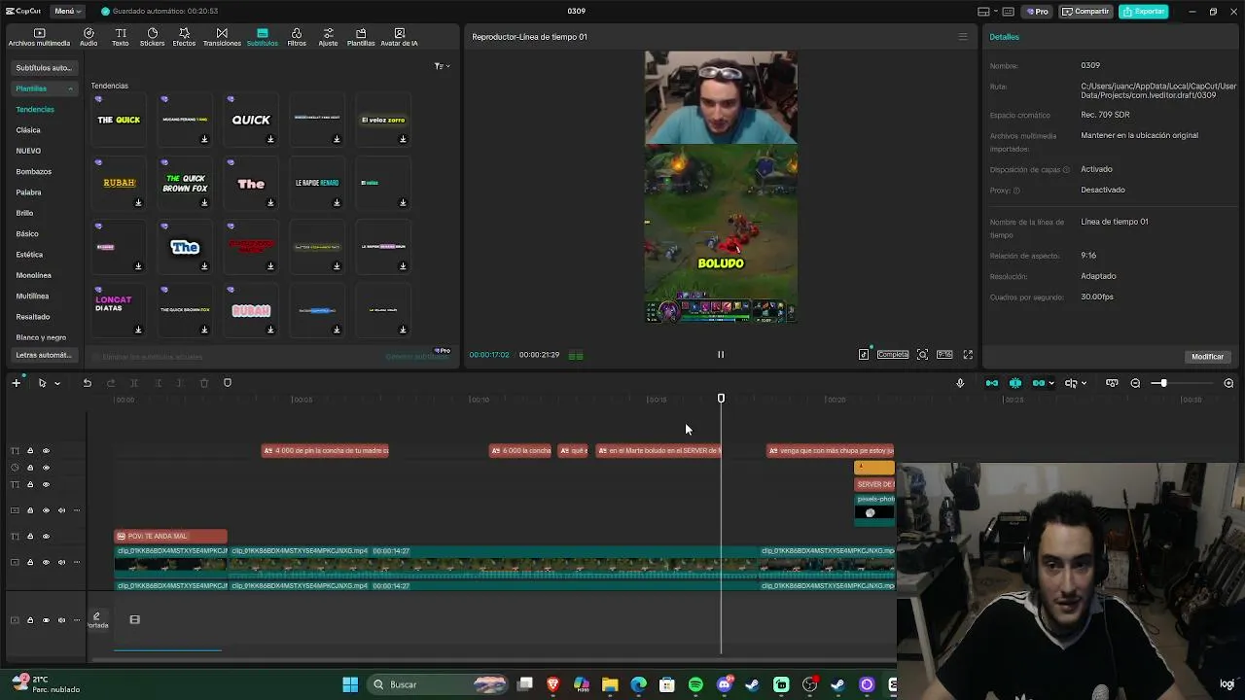Switch to the Plantillas top tab
The image size is (1245, 700).
point(361,37)
